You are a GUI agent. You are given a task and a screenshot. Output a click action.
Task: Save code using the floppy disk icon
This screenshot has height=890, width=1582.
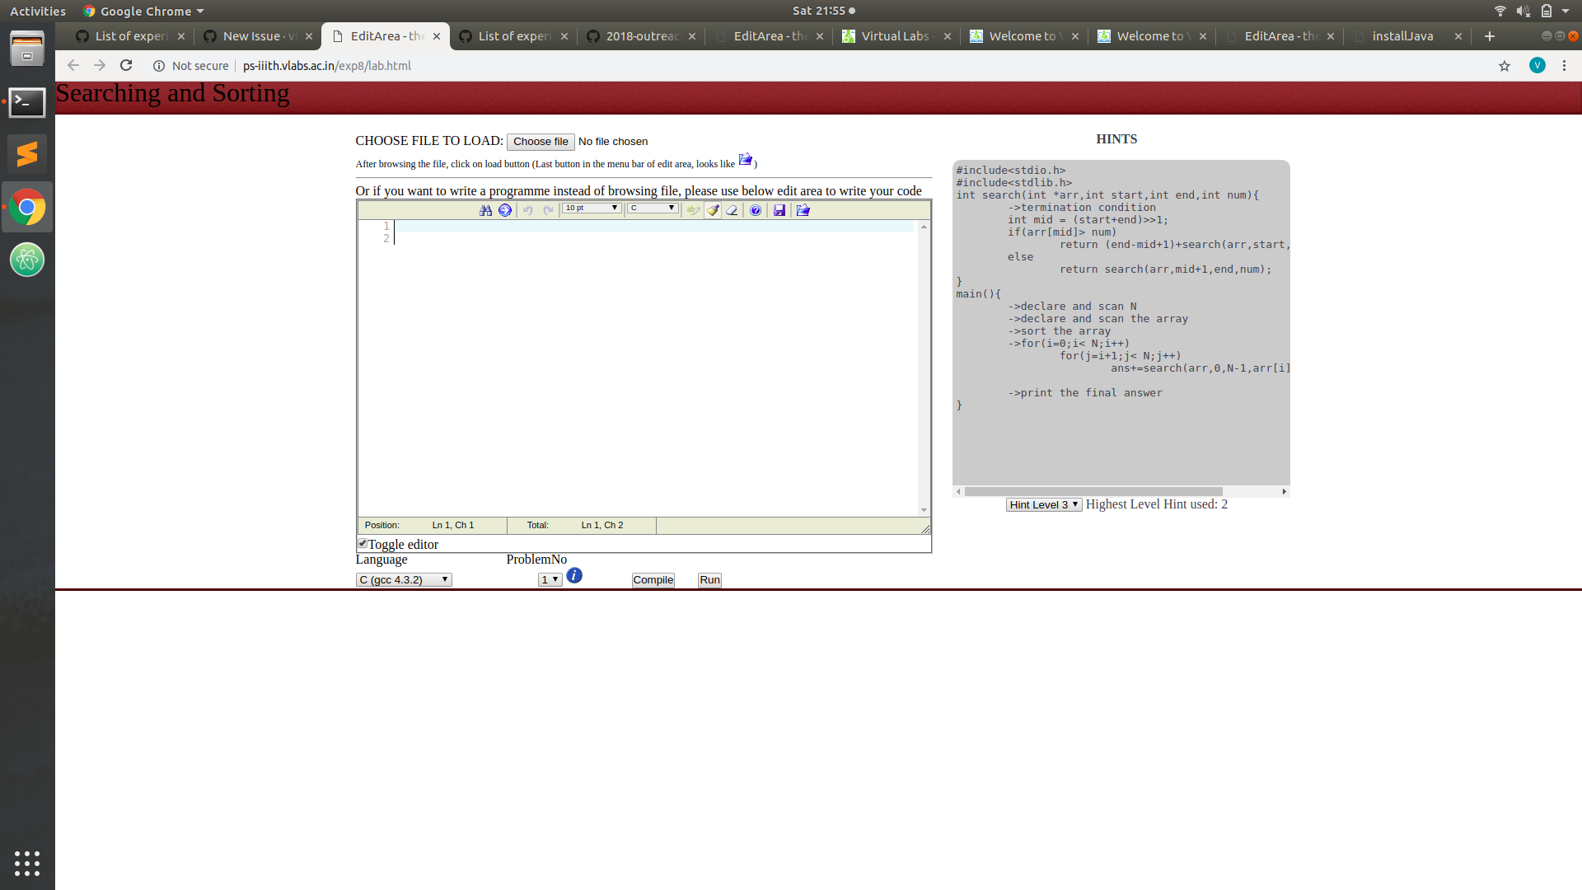tap(779, 210)
